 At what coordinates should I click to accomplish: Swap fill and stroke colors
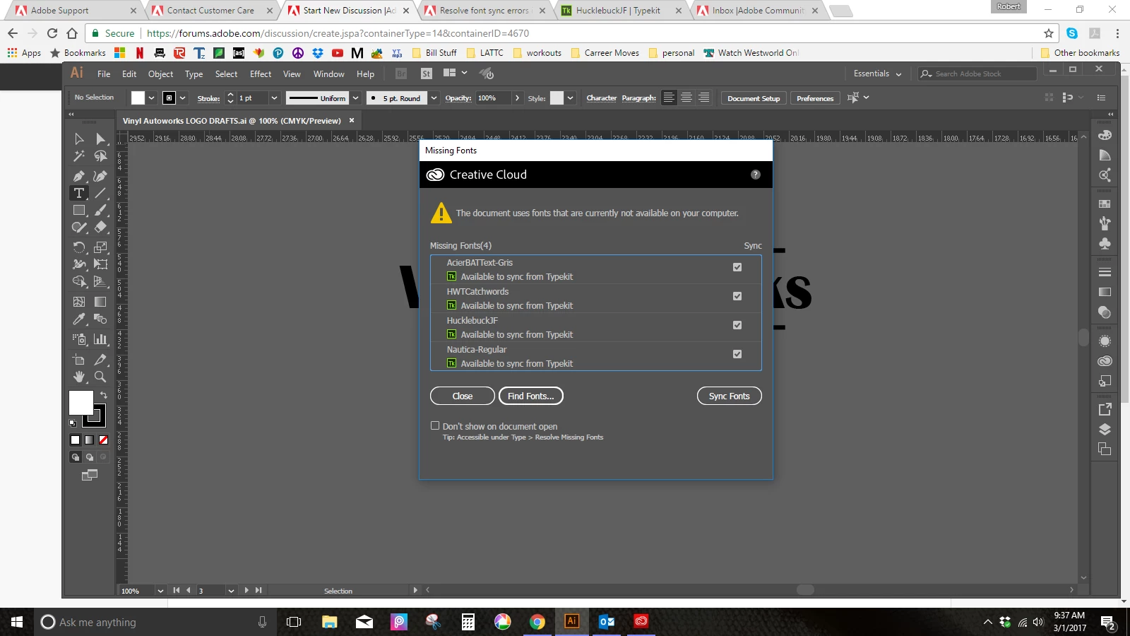104,395
